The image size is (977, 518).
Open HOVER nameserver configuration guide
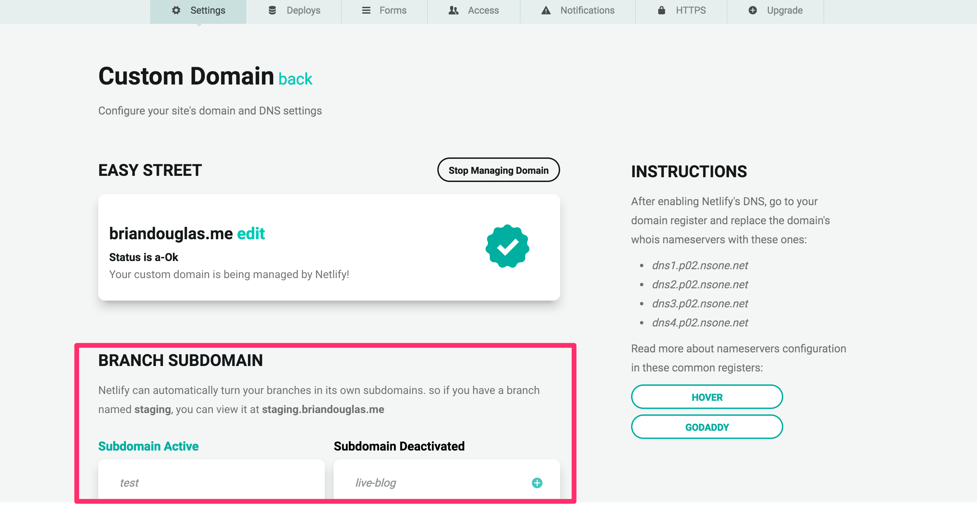click(706, 397)
